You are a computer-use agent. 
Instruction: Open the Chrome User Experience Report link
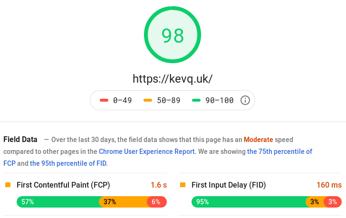click(147, 152)
